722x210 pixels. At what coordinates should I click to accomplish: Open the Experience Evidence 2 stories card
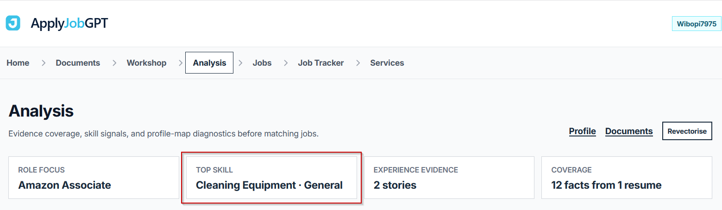click(449, 178)
